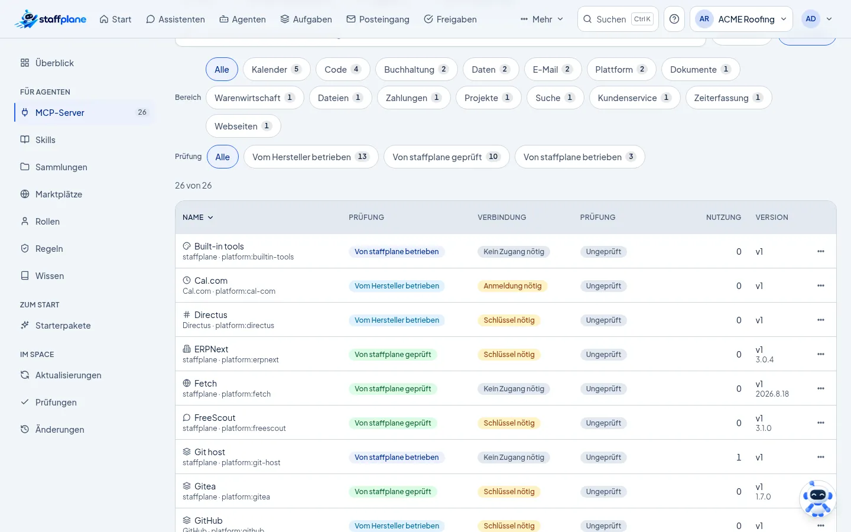Open the ACME Roofing workspace switcher
Screen dimensions: 851x532
click(x=741, y=19)
